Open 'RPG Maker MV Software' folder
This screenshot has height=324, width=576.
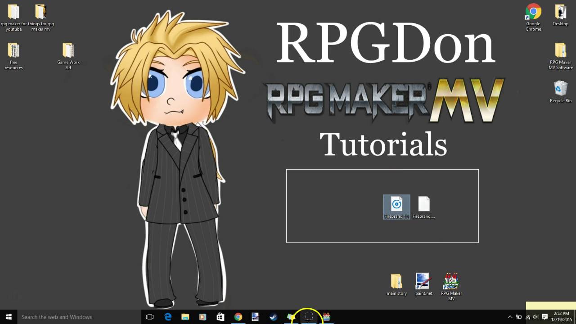click(561, 56)
